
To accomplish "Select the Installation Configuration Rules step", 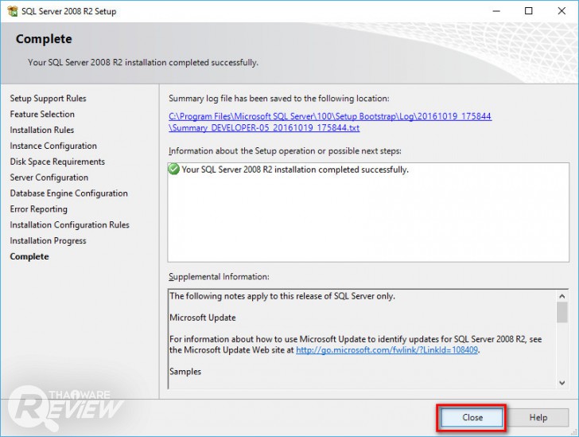I will (69, 225).
